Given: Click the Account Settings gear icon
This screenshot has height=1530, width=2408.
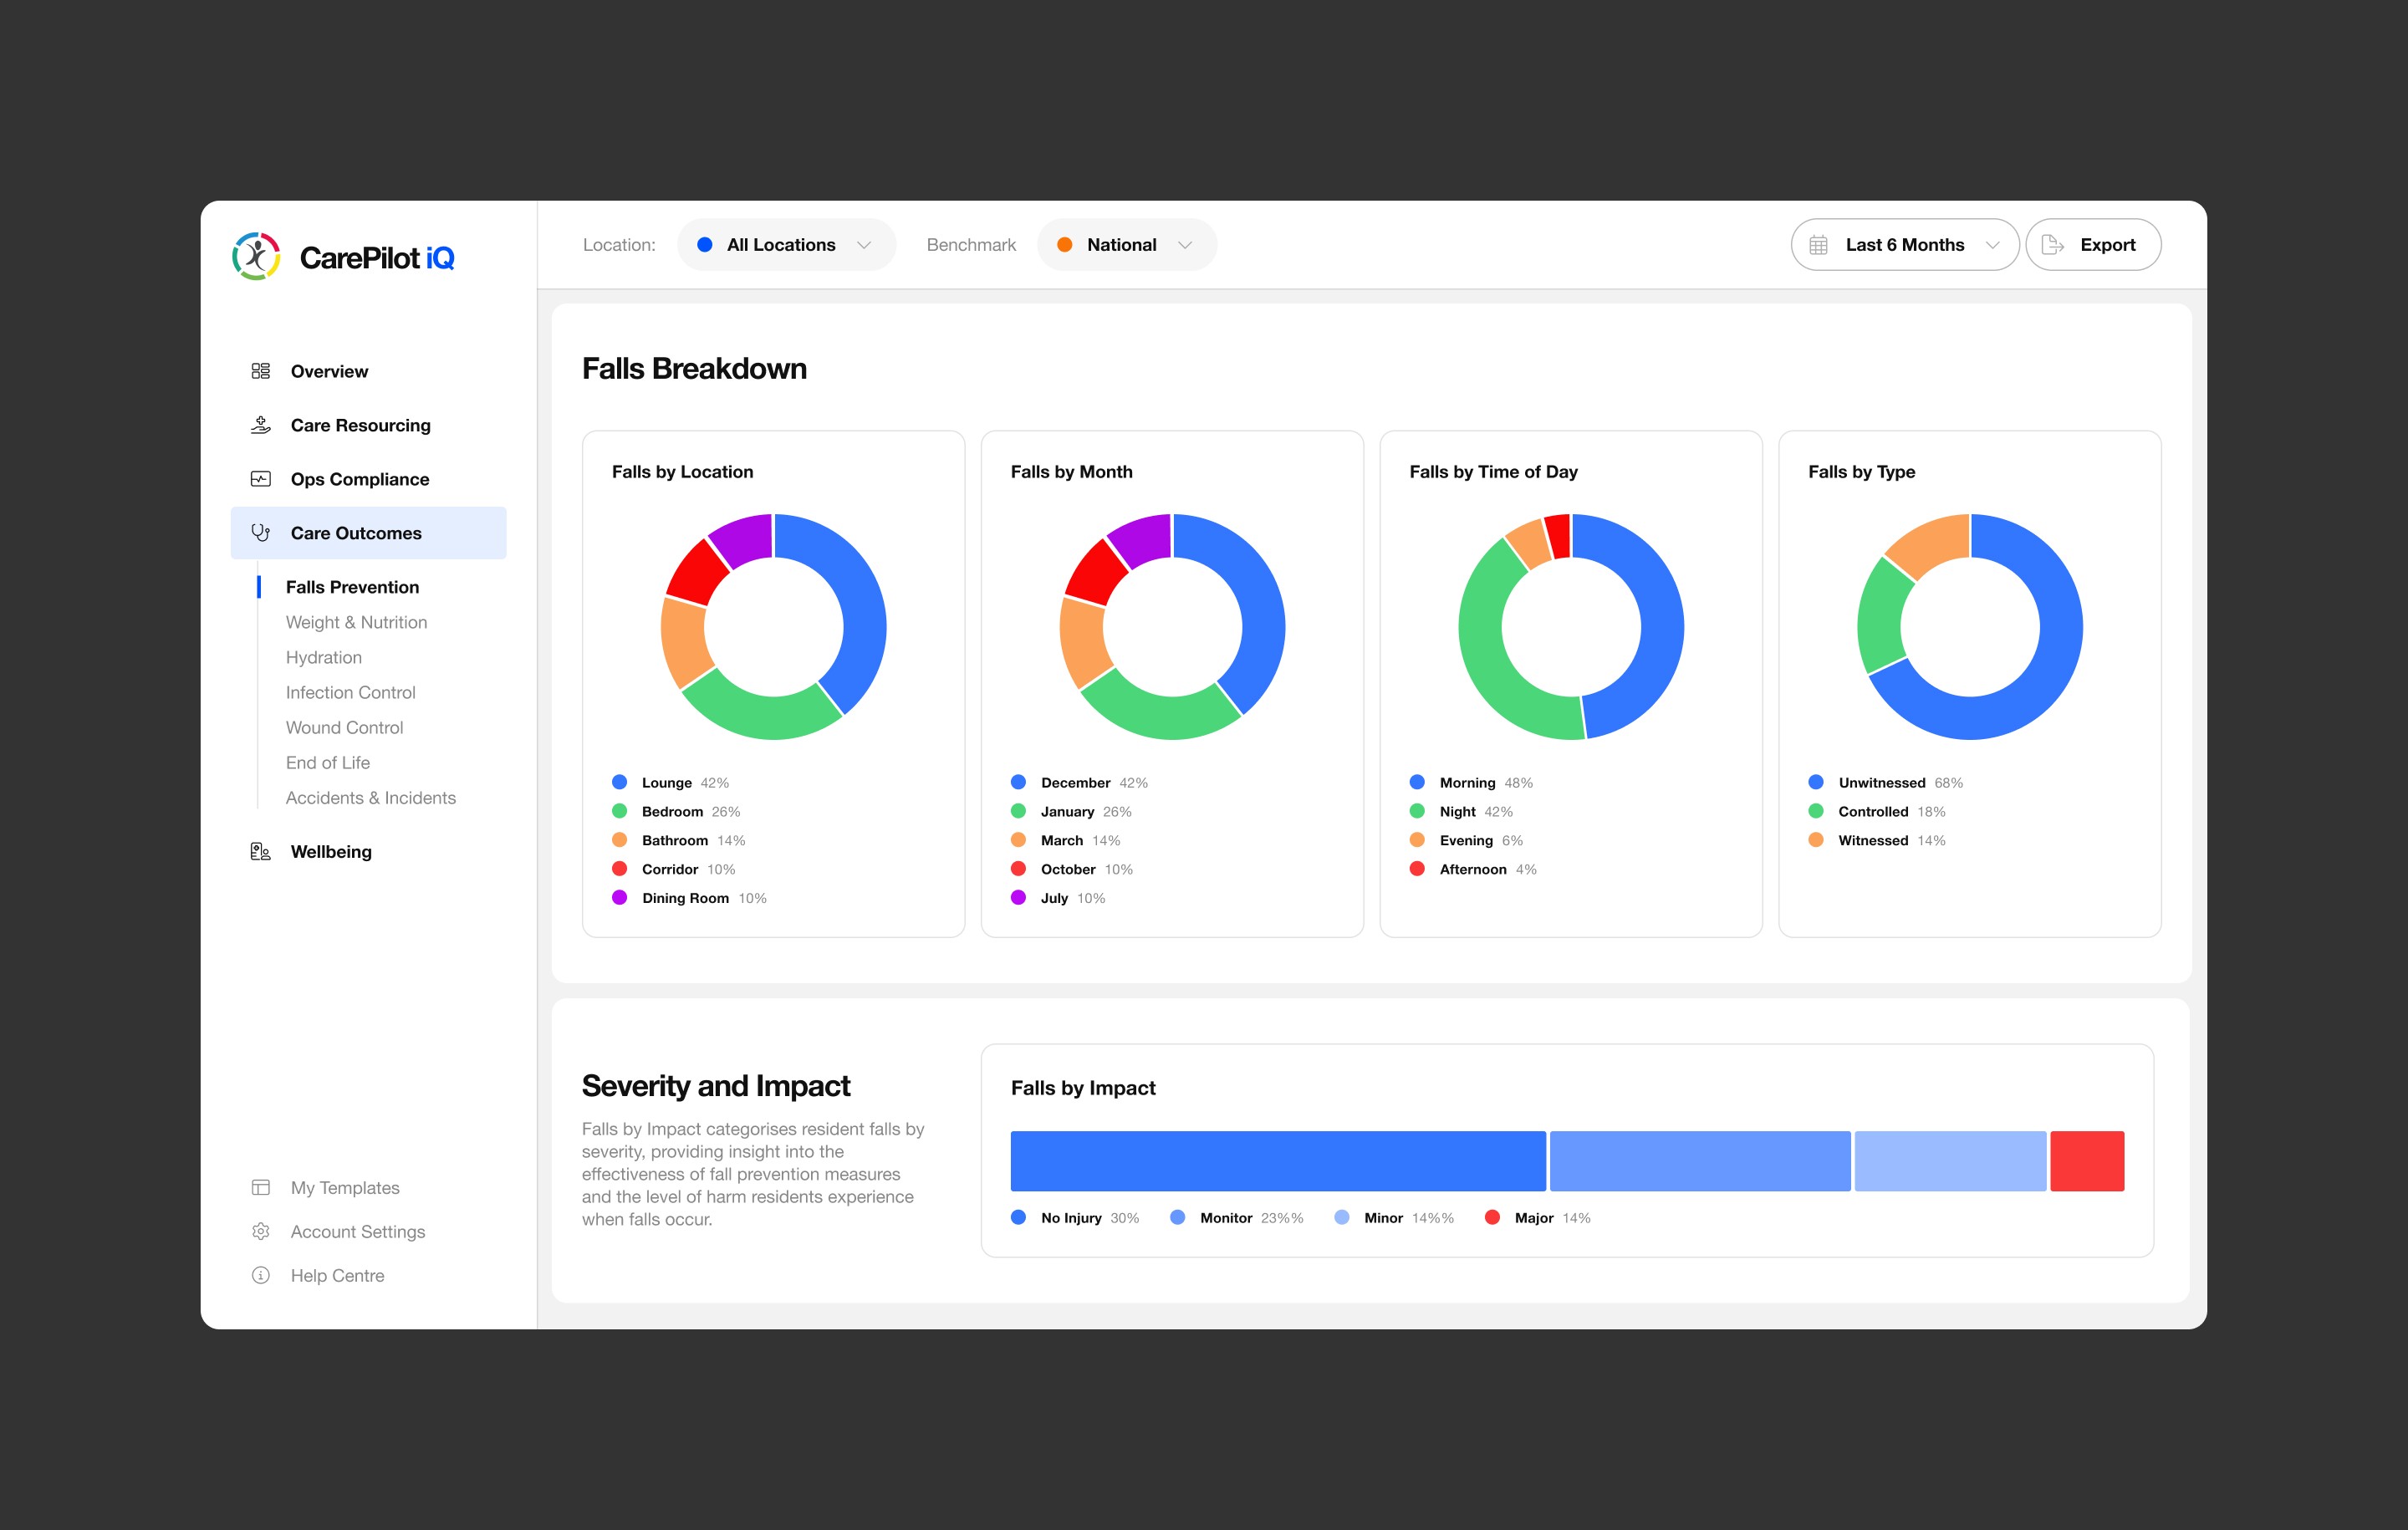Looking at the screenshot, I should tap(261, 1231).
